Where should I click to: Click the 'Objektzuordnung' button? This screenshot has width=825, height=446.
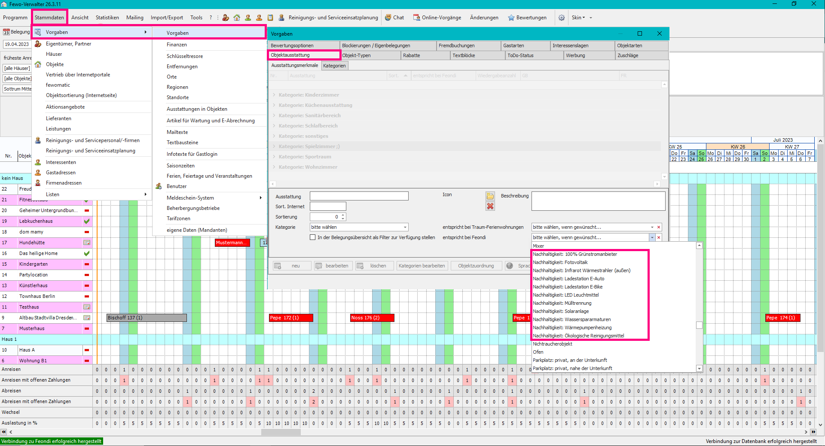click(476, 266)
